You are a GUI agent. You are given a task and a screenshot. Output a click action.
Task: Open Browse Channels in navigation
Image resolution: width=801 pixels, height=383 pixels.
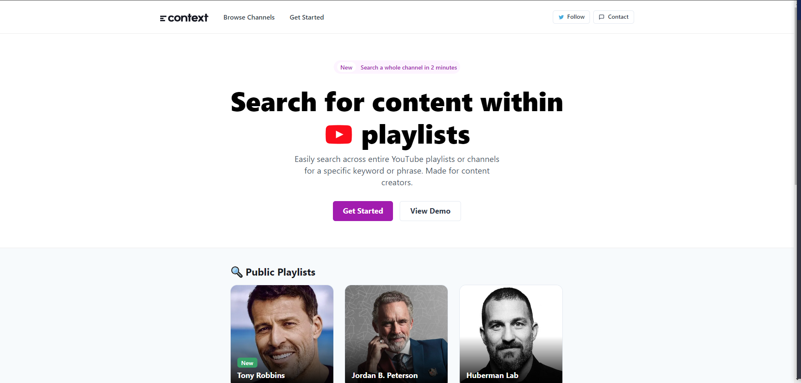[x=249, y=17]
